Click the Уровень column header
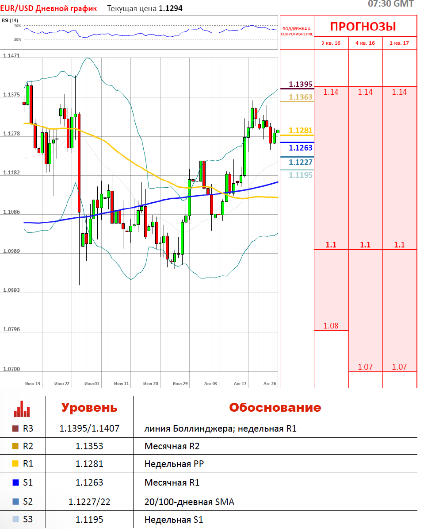The image size is (424, 529). point(89,408)
